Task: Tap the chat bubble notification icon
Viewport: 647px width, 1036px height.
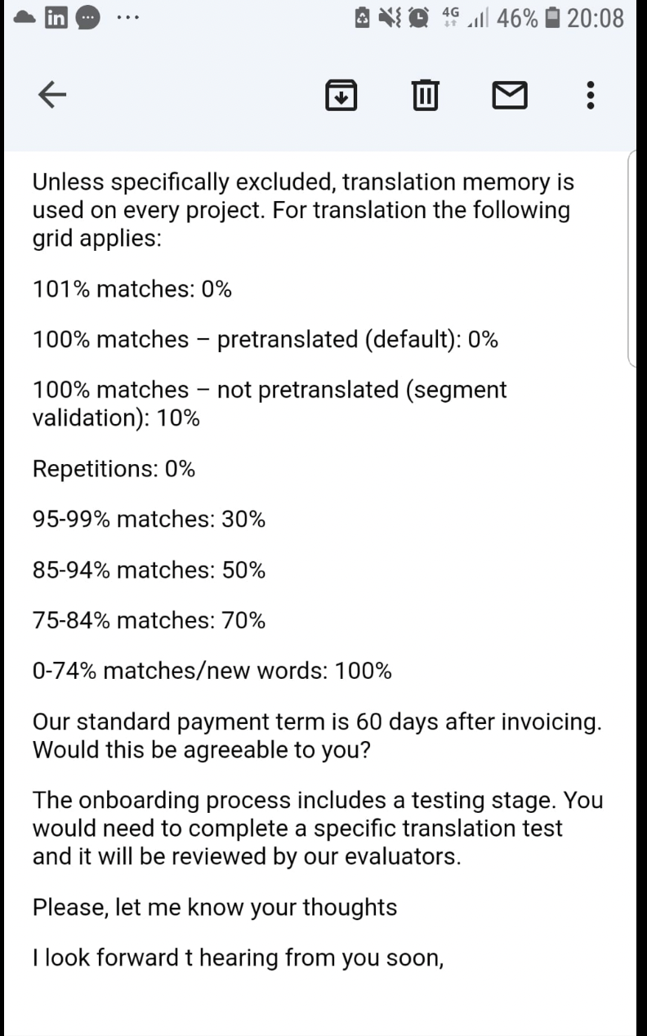Action: 87,17
